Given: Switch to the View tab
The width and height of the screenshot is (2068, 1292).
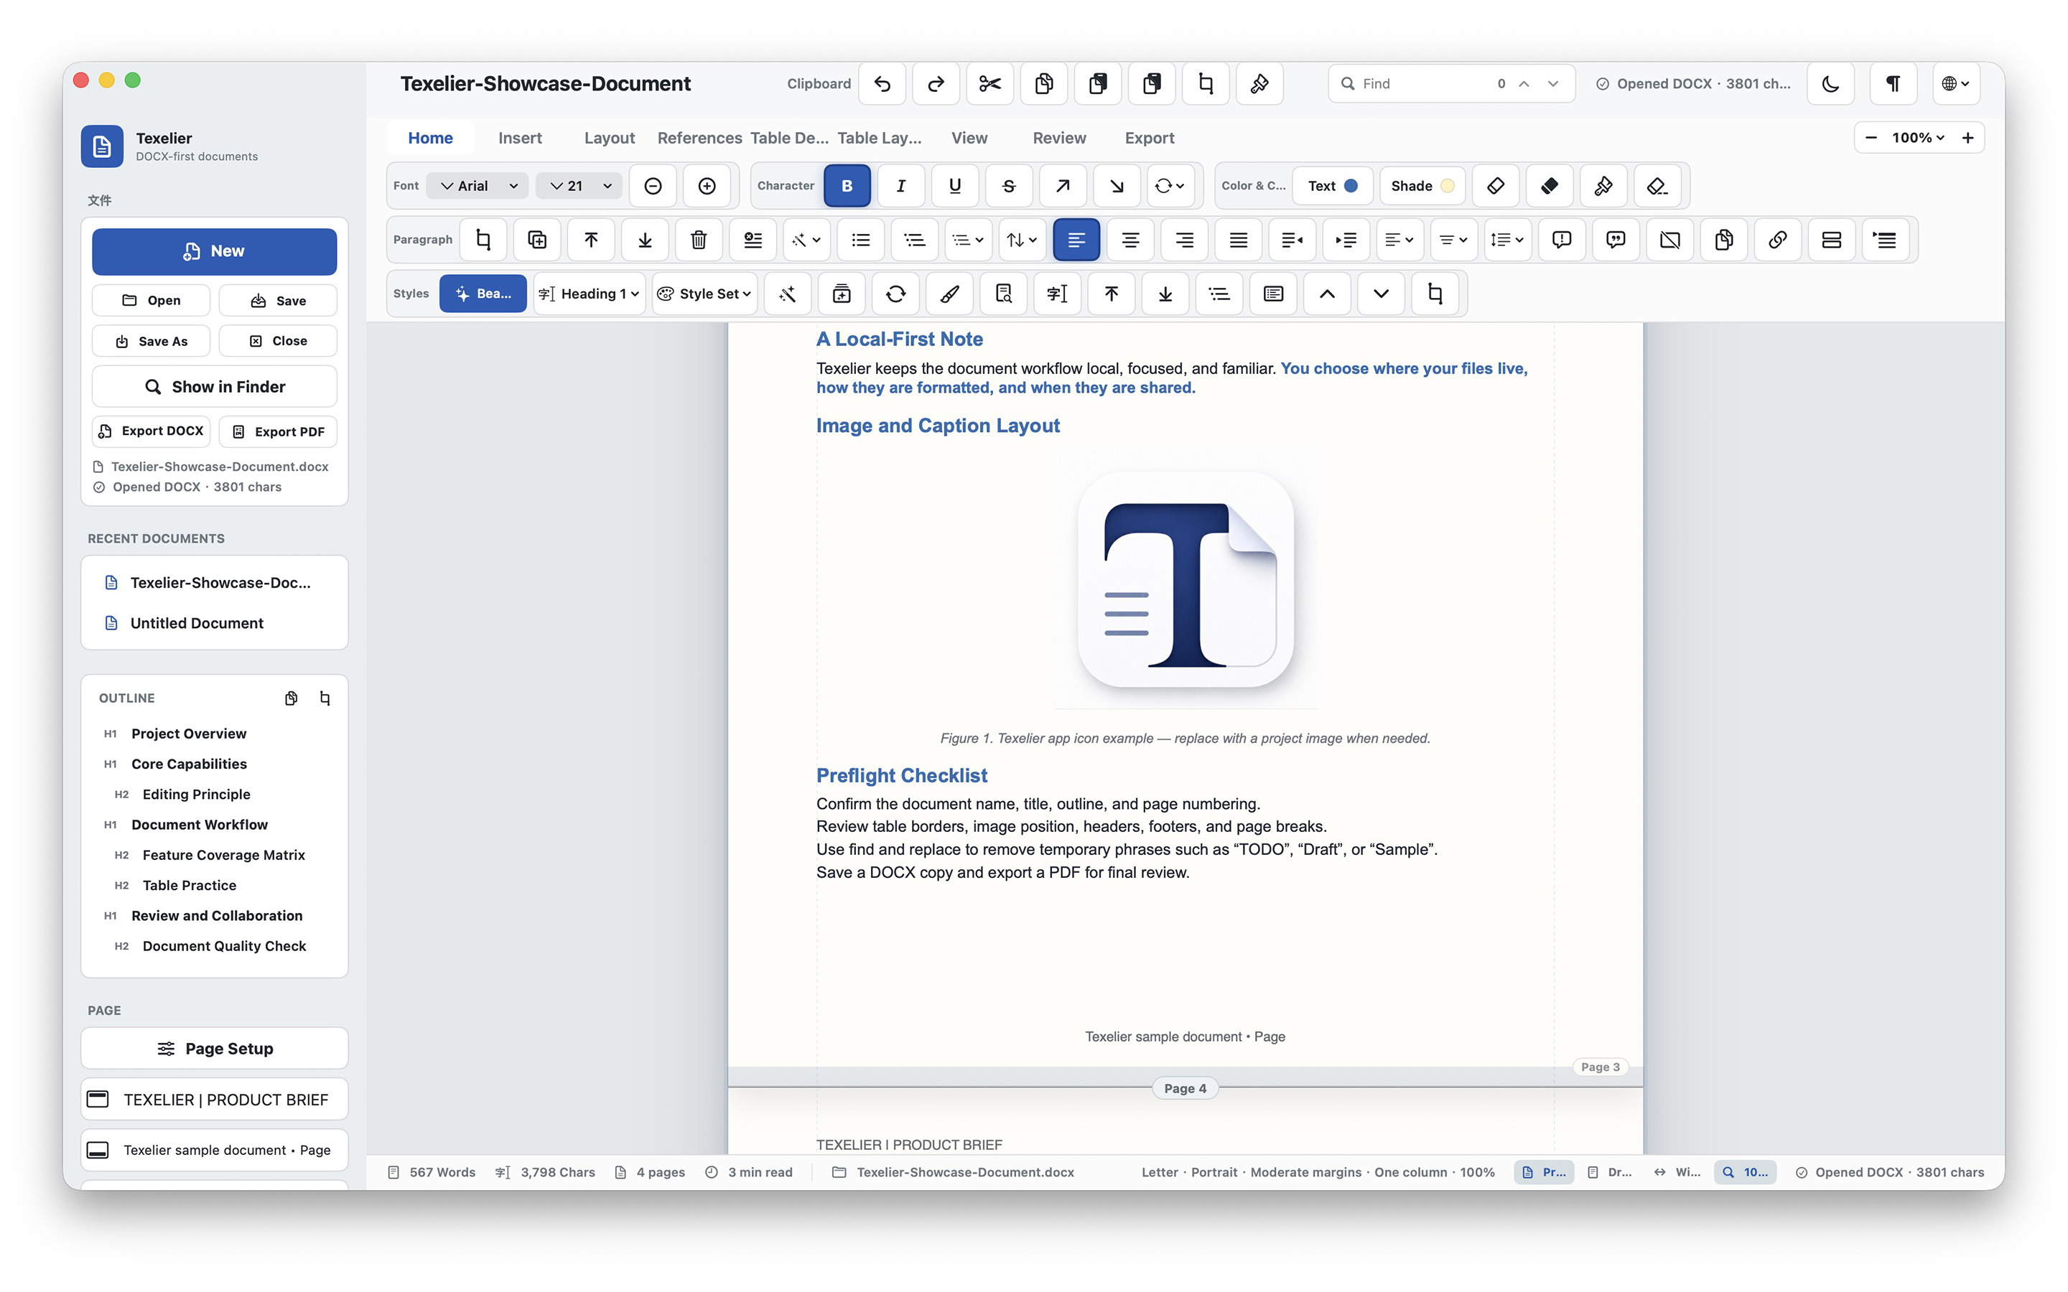Looking at the screenshot, I should [969, 138].
